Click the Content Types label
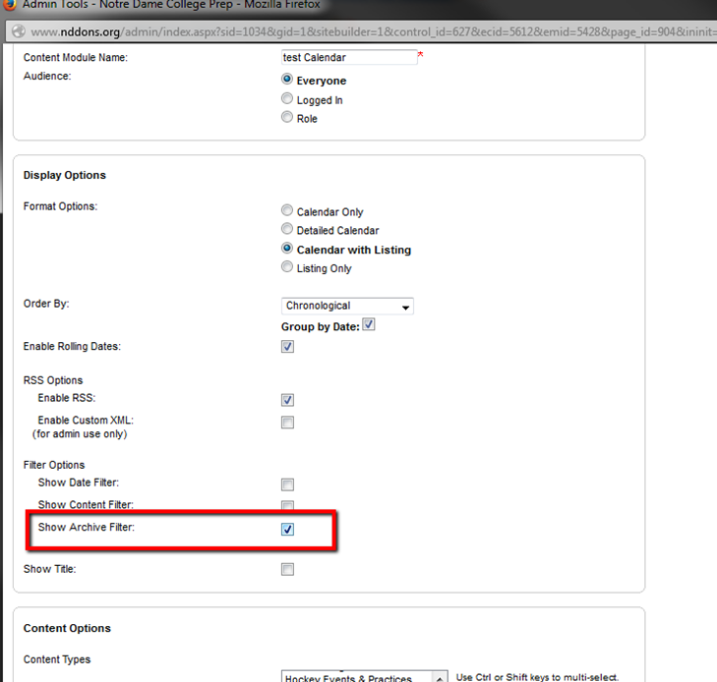This screenshot has height=682, width=717. pyautogui.click(x=57, y=659)
